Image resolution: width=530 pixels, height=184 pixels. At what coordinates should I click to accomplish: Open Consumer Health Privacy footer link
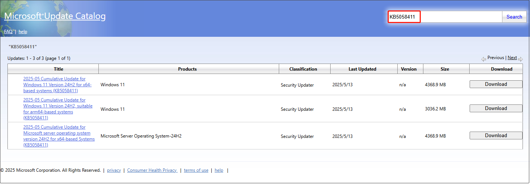(x=152, y=170)
